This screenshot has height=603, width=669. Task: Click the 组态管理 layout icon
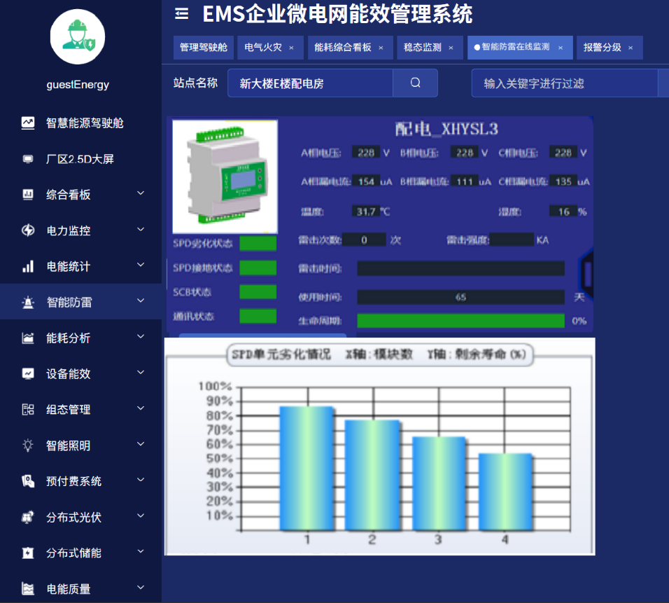click(x=28, y=410)
